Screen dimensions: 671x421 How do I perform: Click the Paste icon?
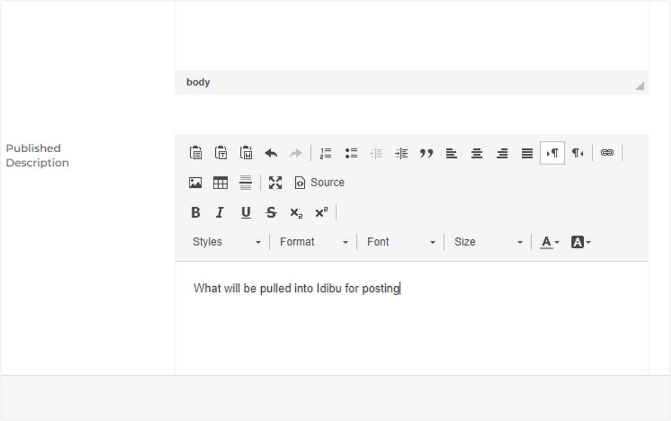pos(196,153)
